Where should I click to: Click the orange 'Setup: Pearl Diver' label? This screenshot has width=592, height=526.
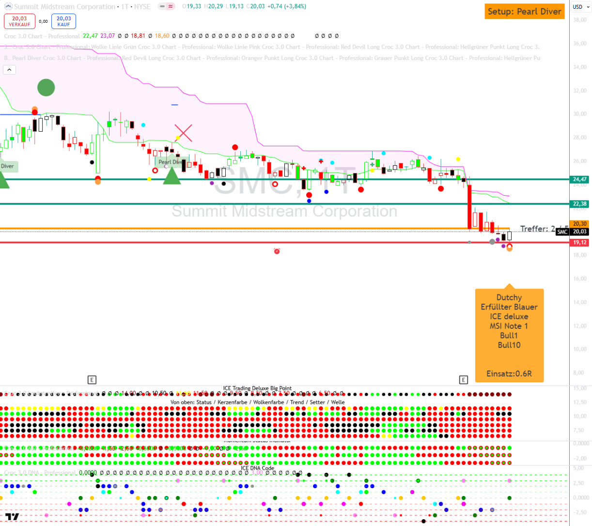pyautogui.click(x=524, y=12)
